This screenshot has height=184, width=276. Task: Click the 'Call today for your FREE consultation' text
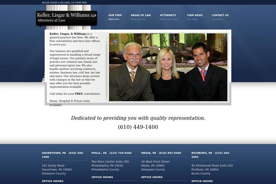point(75,94)
